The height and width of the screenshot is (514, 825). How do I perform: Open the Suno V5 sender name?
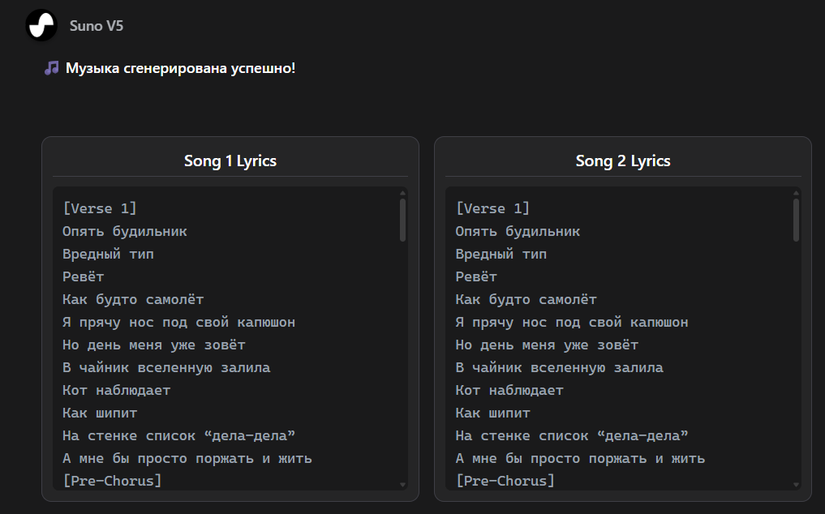[x=97, y=26]
